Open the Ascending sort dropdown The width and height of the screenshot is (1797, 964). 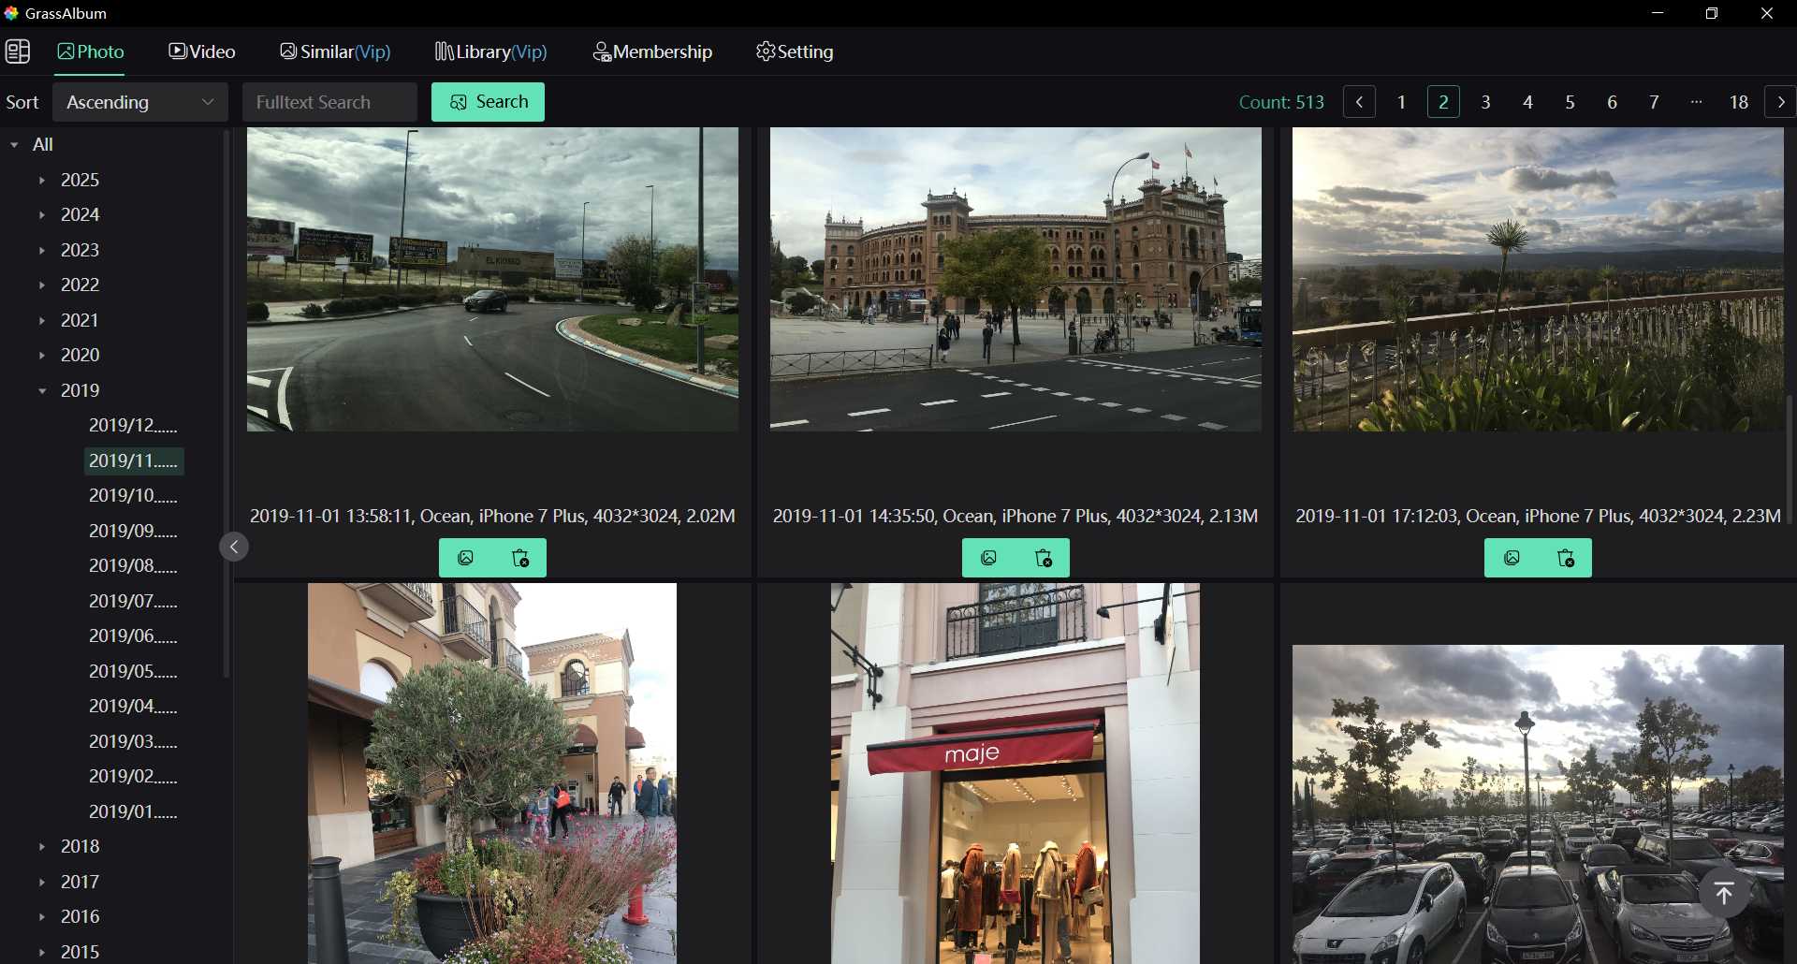click(x=139, y=102)
